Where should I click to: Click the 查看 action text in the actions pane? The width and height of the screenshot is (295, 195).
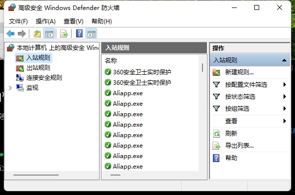tap(231, 121)
